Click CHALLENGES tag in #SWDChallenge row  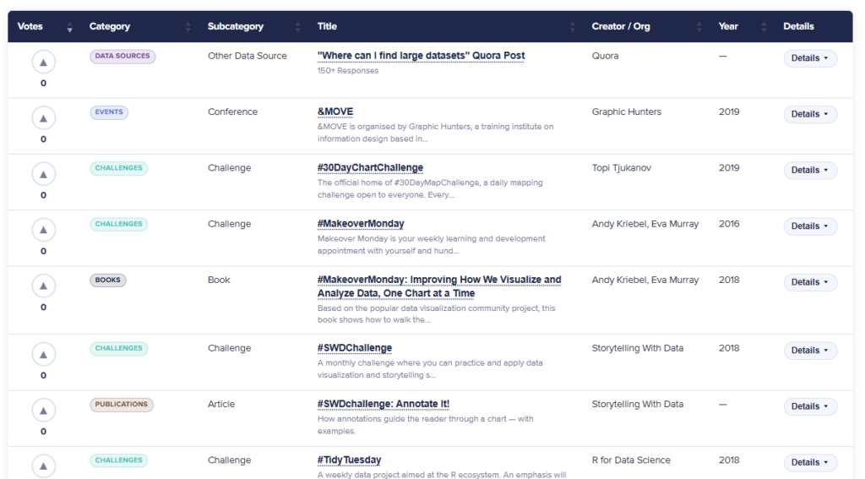pyautogui.click(x=118, y=349)
